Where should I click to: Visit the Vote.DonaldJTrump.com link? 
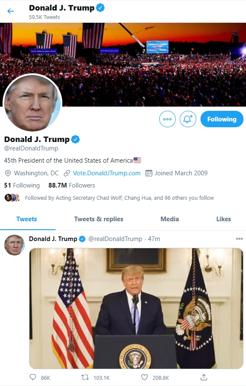tap(107, 173)
